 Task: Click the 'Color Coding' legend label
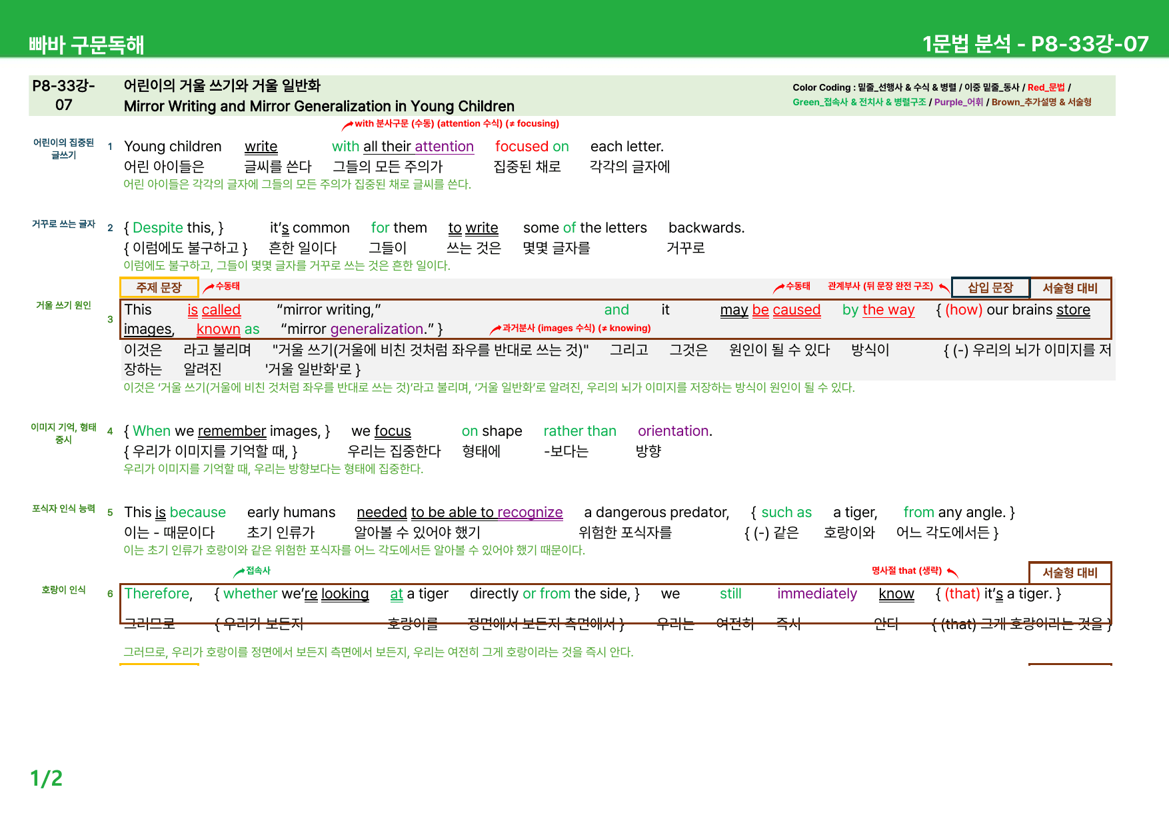pyautogui.click(x=821, y=87)
